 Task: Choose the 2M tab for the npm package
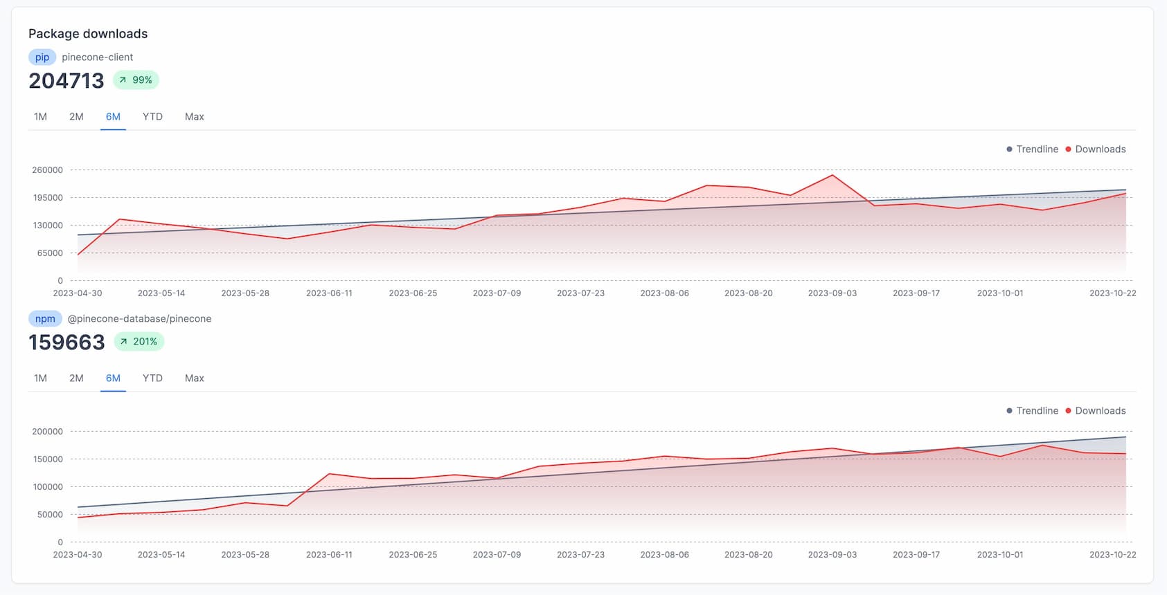click(76, 378)
